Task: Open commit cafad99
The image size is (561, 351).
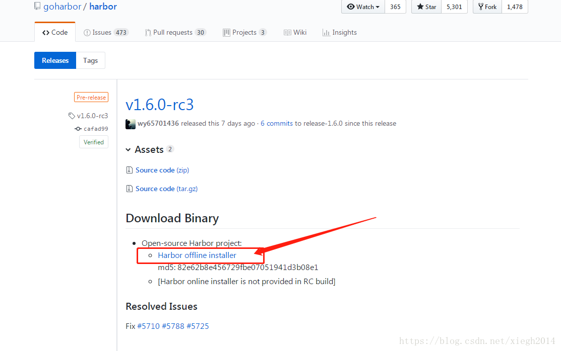Action: coord(96,129)
